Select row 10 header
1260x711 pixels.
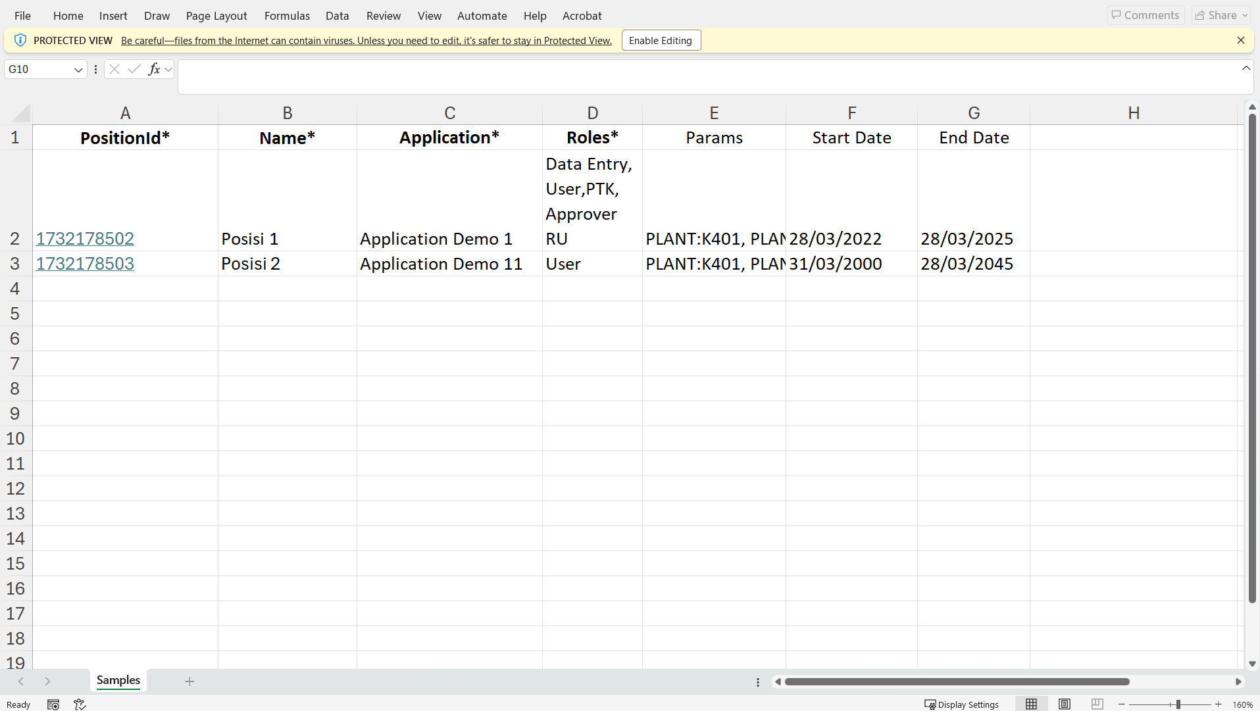15,439
